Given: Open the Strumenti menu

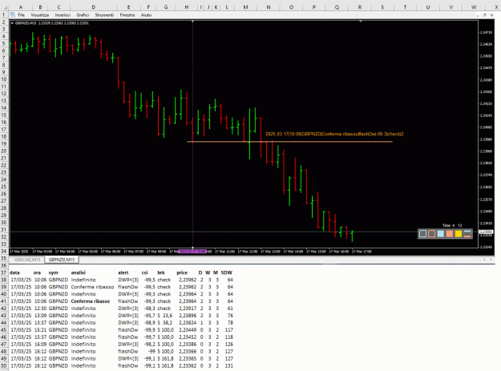Looking at the screenshot, I should pos(104,15).
